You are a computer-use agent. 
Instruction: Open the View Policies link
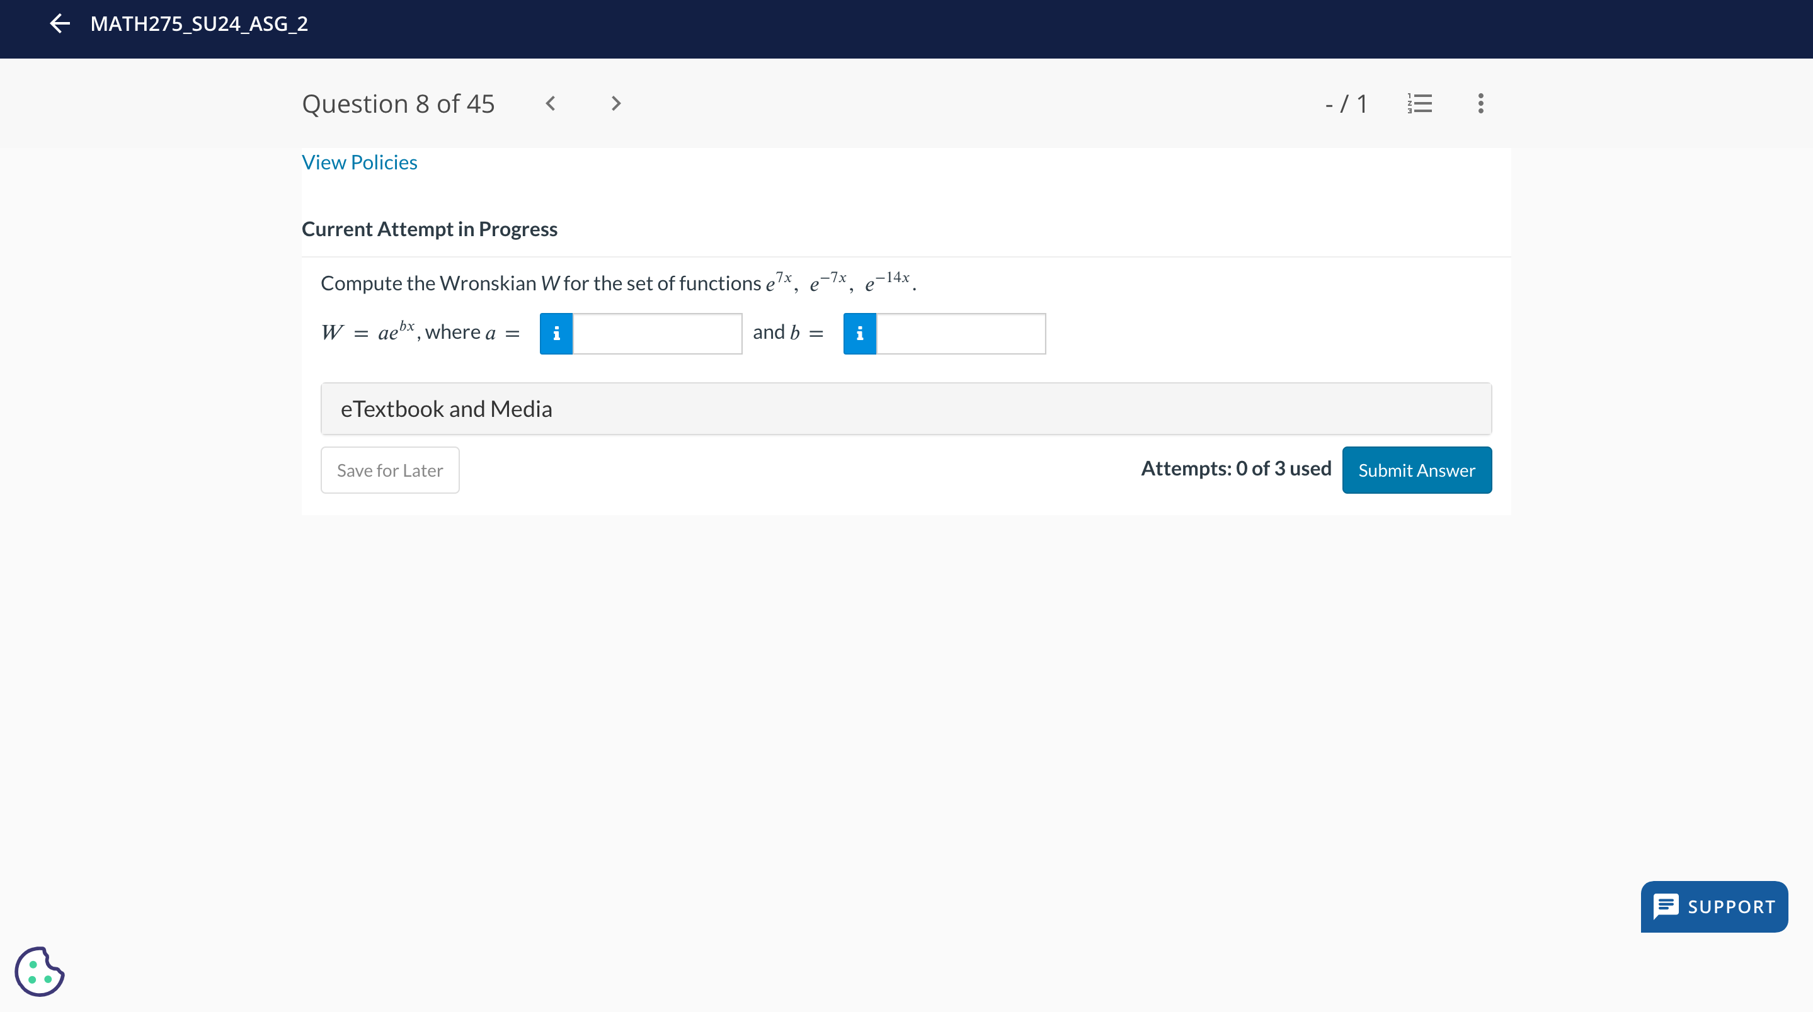click(x=359, y=162)
